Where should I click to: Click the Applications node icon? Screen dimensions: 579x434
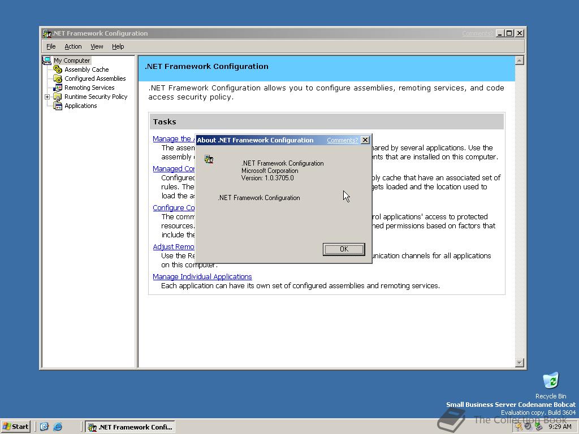pos(58,106)
